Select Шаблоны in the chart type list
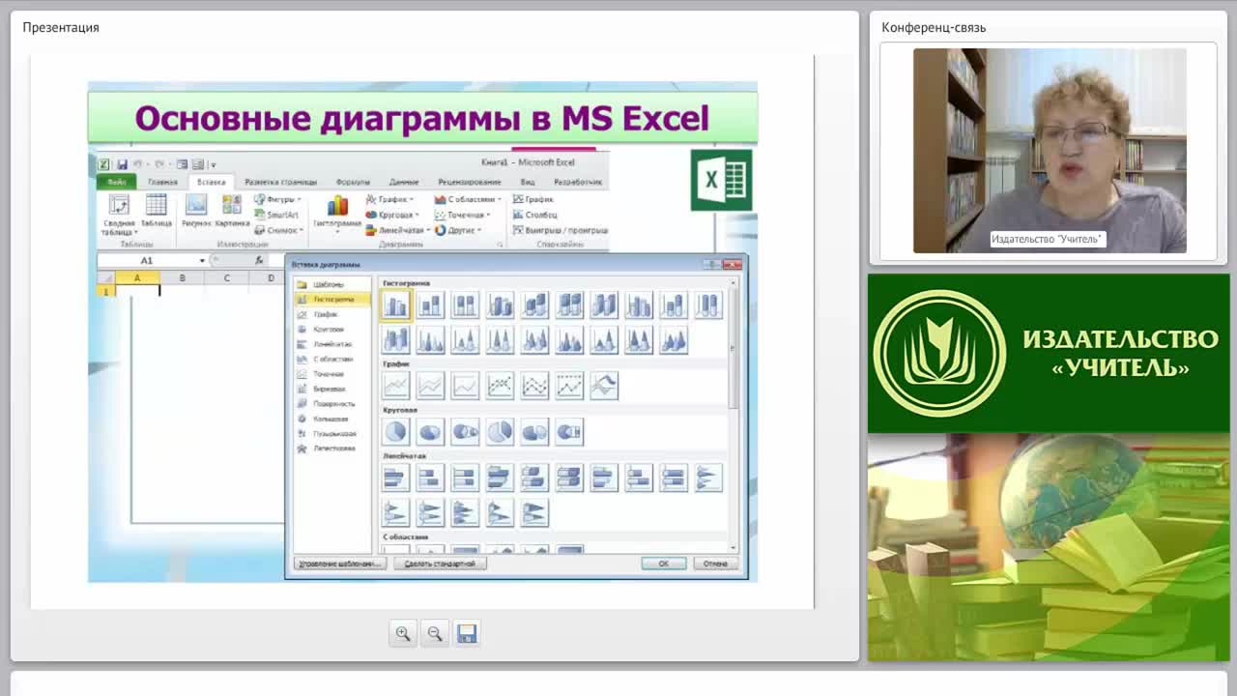This screenshot has height=696, width=1237. 331,284
